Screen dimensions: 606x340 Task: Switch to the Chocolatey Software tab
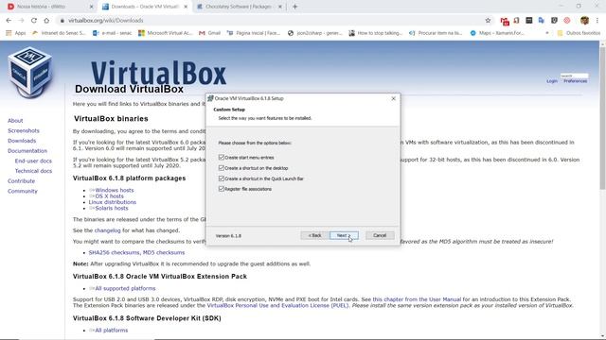[240, 7]
